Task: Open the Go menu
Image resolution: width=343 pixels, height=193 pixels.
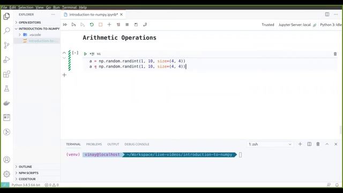Action: 48,7
